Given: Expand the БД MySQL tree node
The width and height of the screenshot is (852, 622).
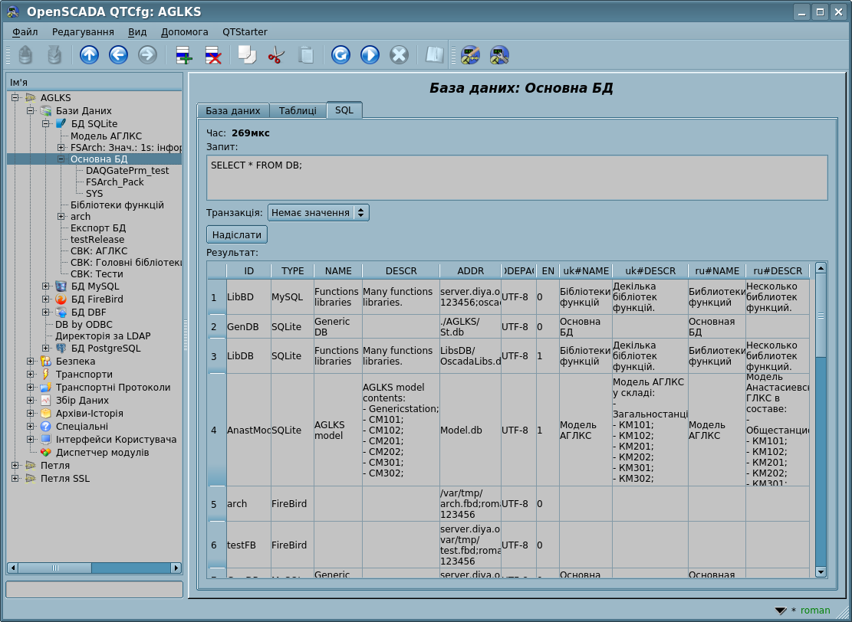Looking at the screenshot, I should click(46, 286).
